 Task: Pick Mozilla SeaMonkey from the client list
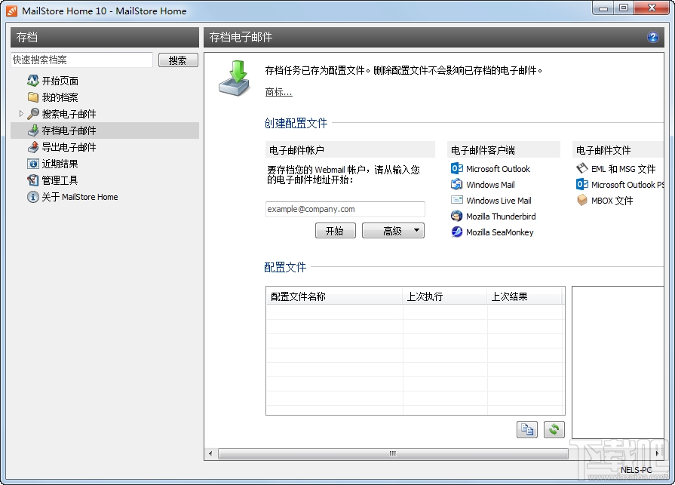(499, 232)
